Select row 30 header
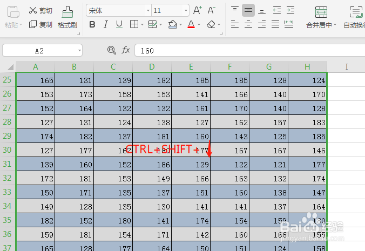Image resolution: width=365 pixels, height=251 pixels. [8, 150]
